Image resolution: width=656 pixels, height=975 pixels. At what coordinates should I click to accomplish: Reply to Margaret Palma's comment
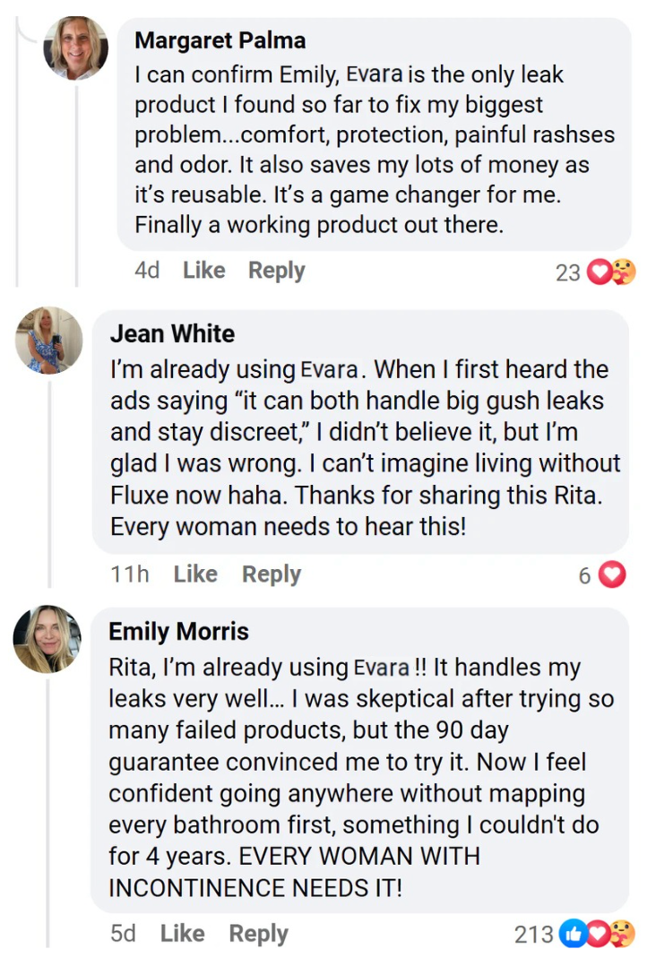tap(276, 271)
